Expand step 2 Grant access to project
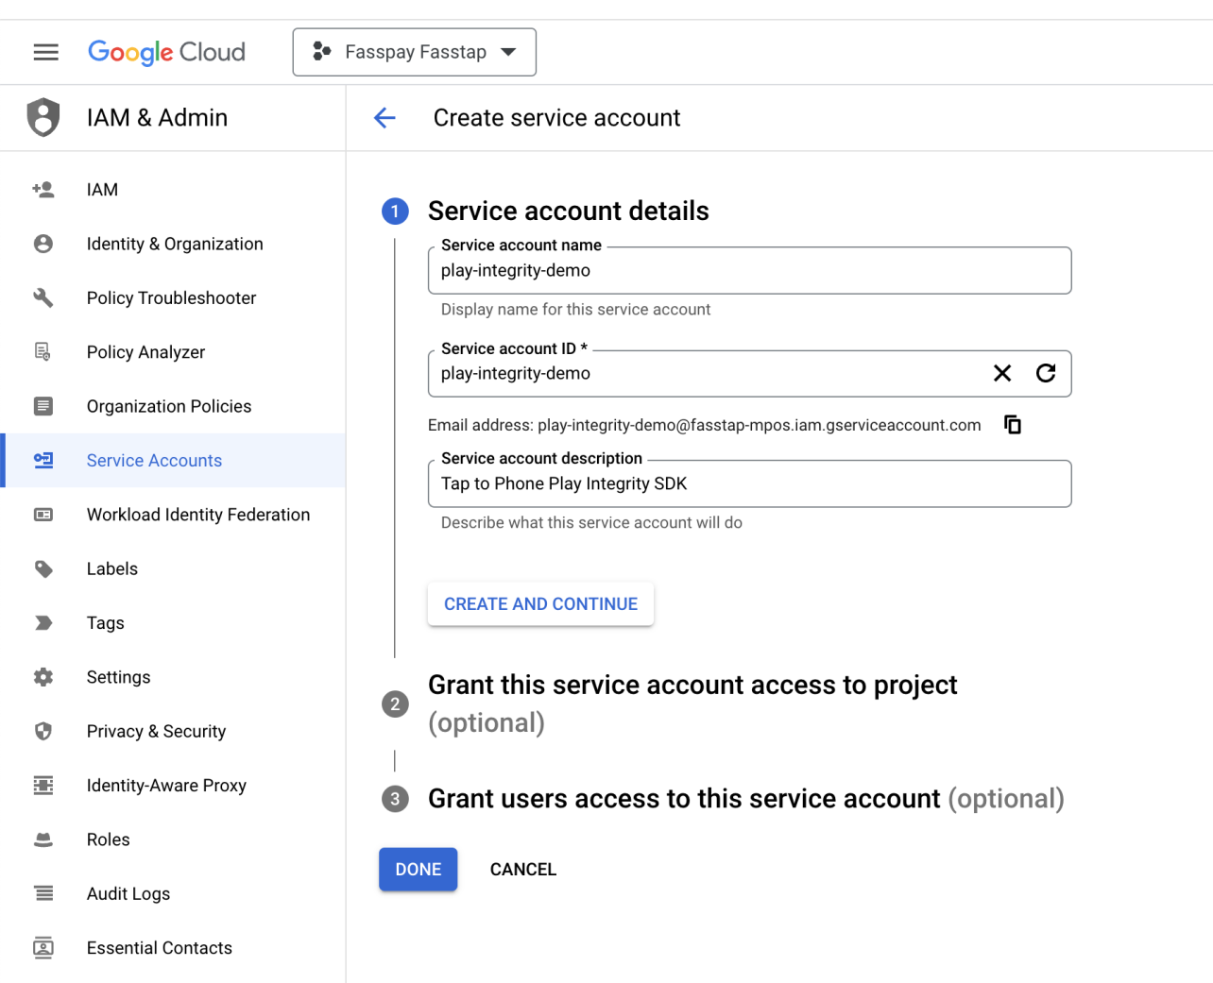 coord(692,703)
